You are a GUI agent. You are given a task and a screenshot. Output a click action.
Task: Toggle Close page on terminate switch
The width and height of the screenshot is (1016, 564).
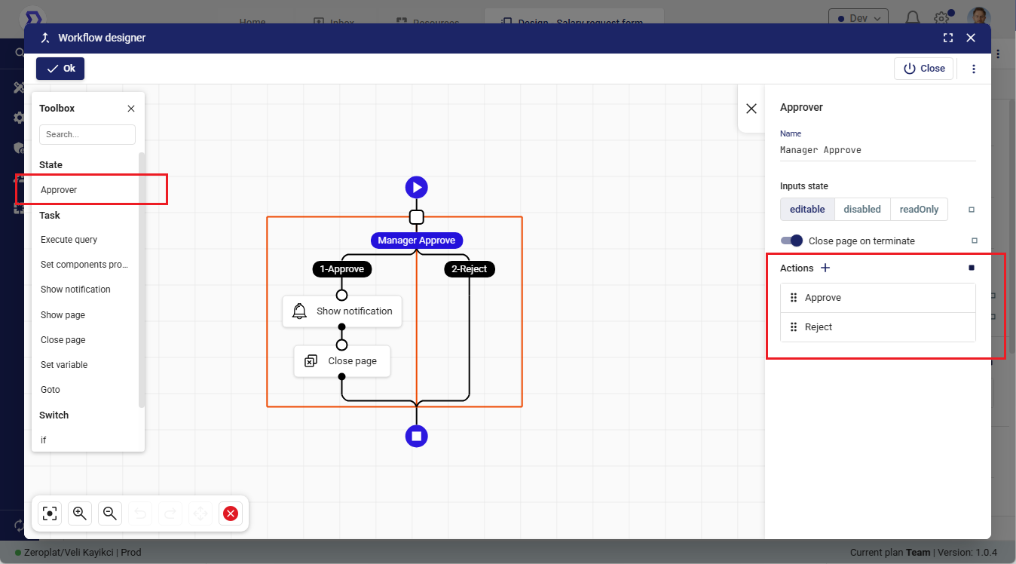click(791, 241)
